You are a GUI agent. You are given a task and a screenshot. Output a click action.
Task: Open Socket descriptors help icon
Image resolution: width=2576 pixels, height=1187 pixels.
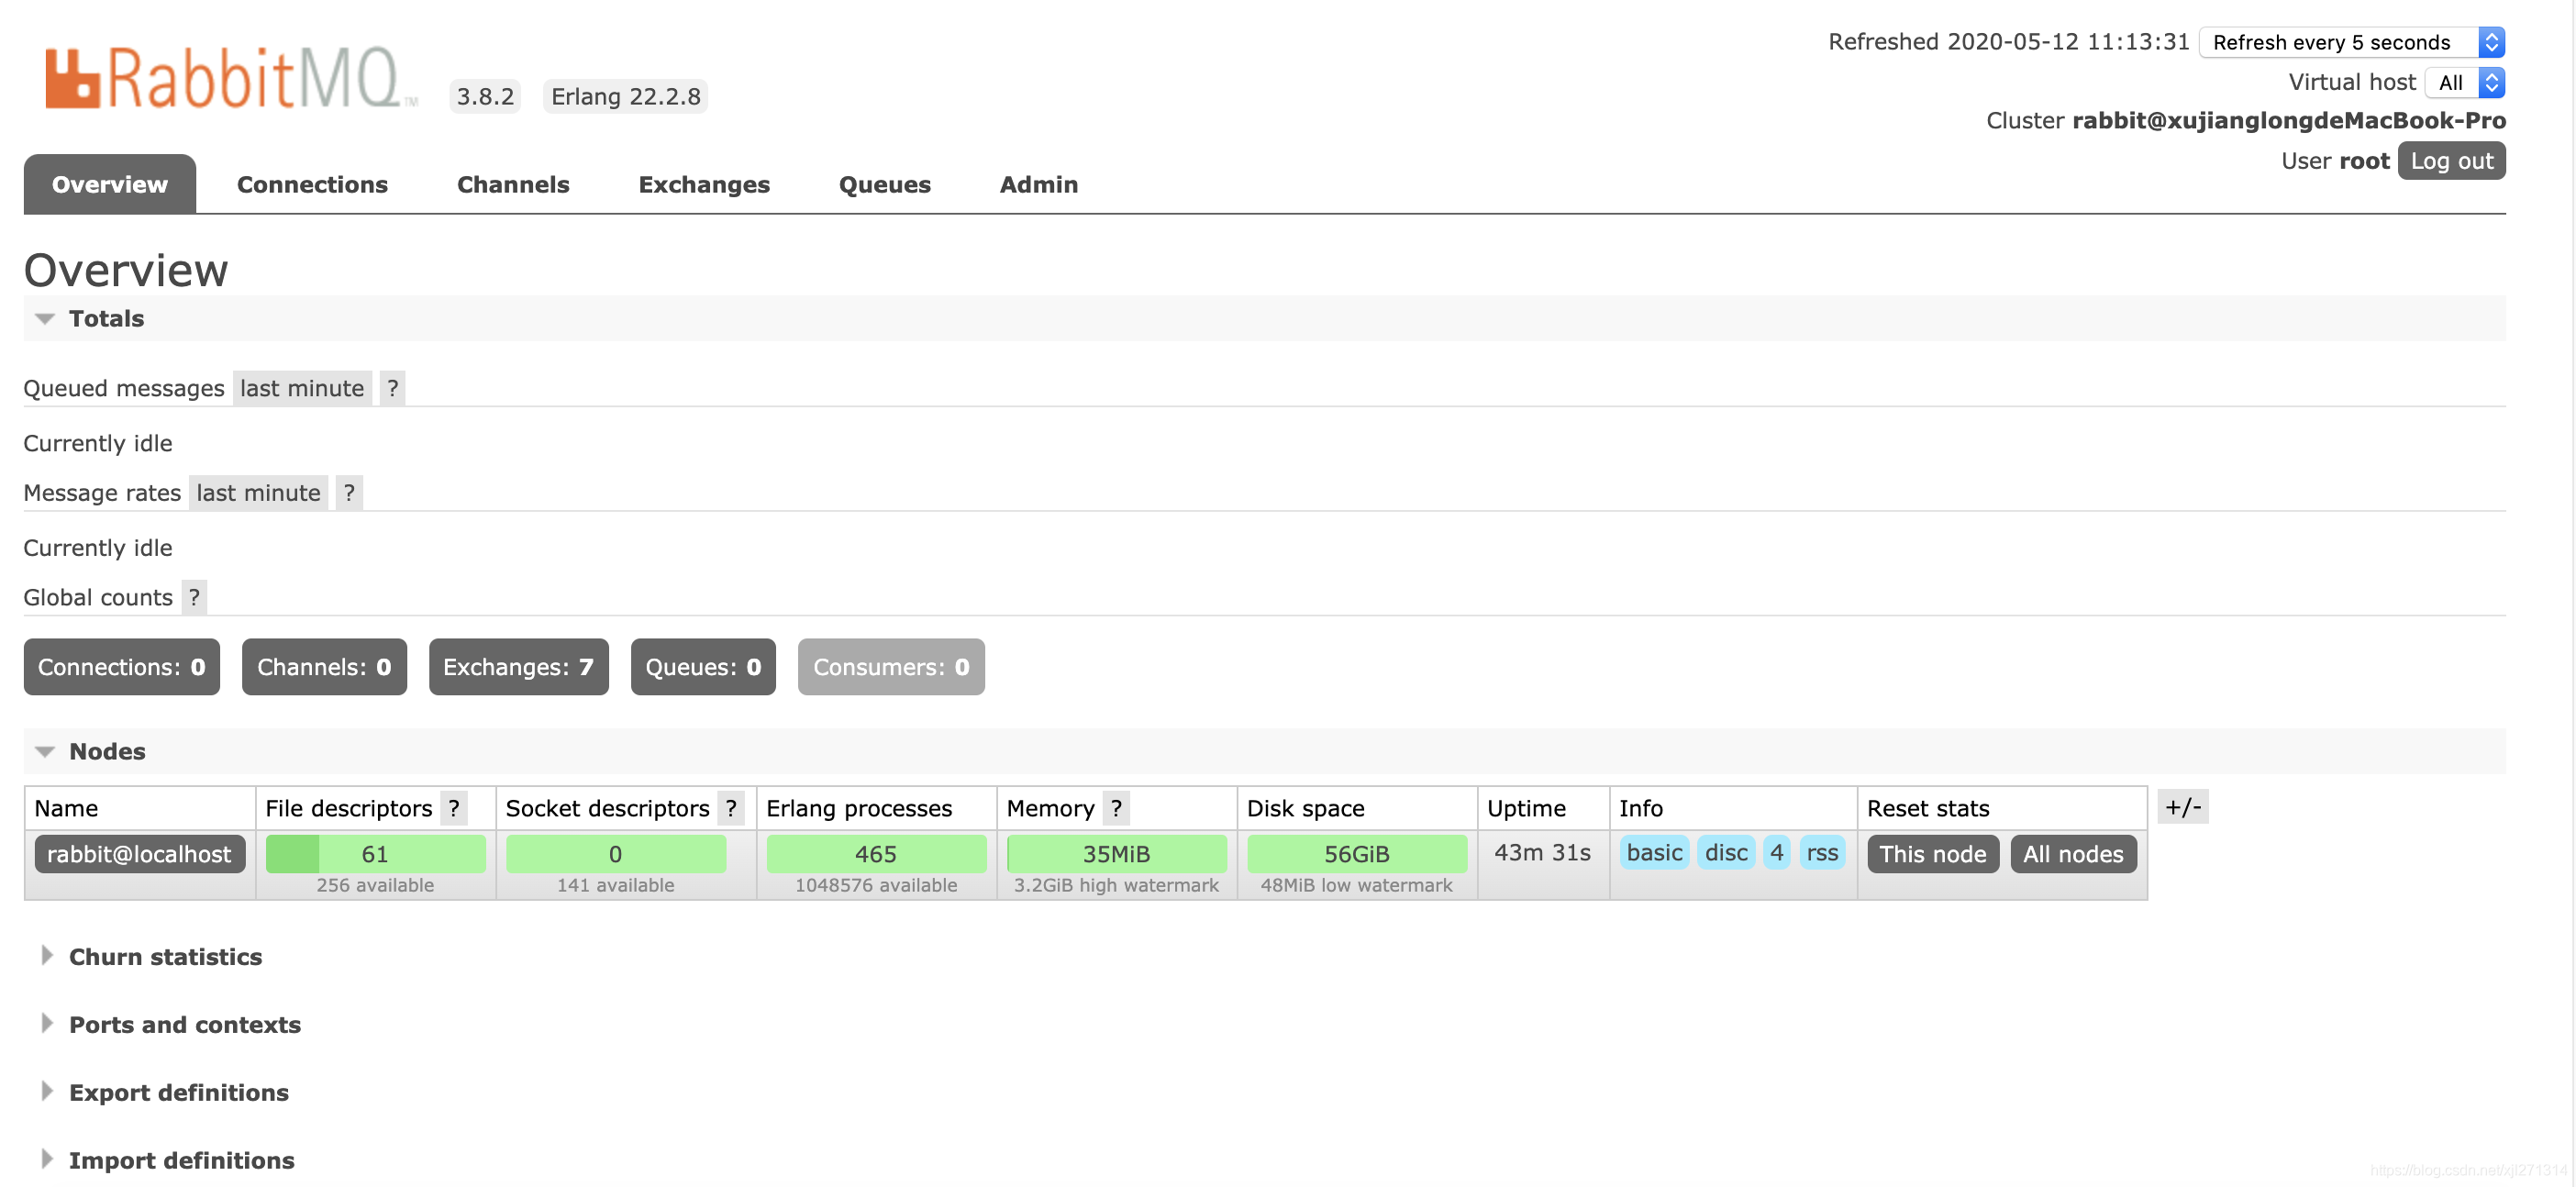click(731, 808)
